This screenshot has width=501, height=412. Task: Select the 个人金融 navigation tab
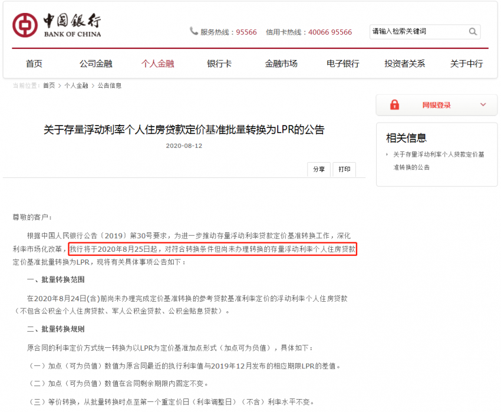click(157, 63)
